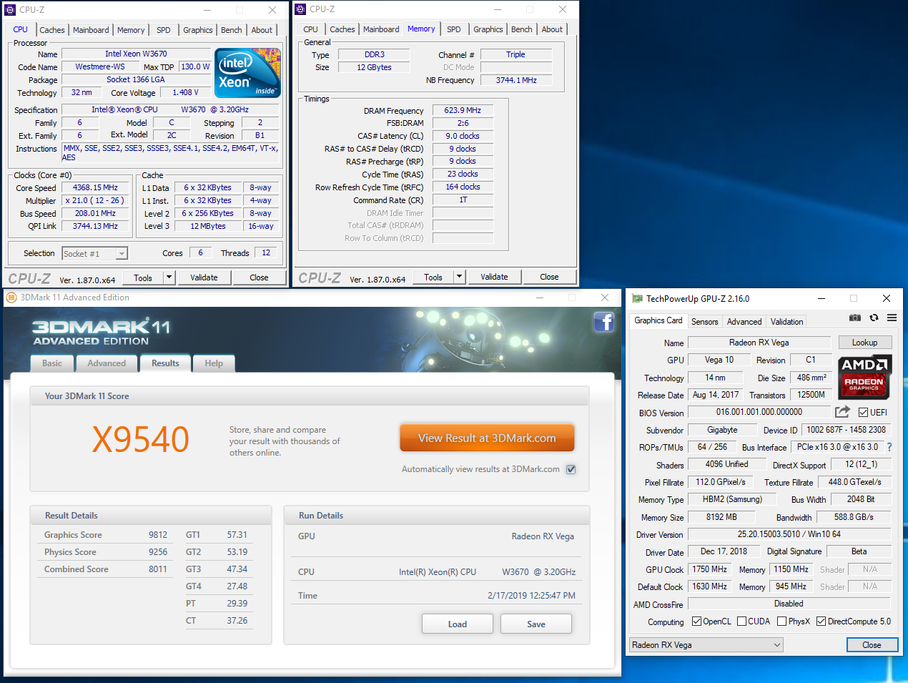Image resolution: width=908 pixels, height=683 pixels.
Task: Click the Save button in Run Details
Action: [536, 624]
